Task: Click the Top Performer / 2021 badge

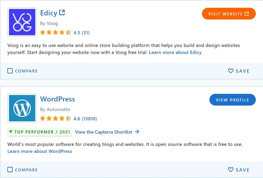Action: [39, 132]
